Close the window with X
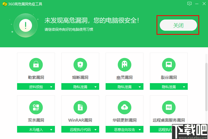The image size is (208, 139). tap(204, 4)
